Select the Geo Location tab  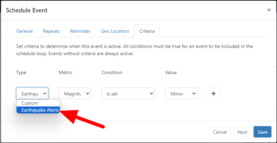(115, 31)
